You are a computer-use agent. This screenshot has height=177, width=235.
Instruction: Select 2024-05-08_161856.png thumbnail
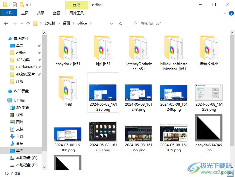pos(138,133)
